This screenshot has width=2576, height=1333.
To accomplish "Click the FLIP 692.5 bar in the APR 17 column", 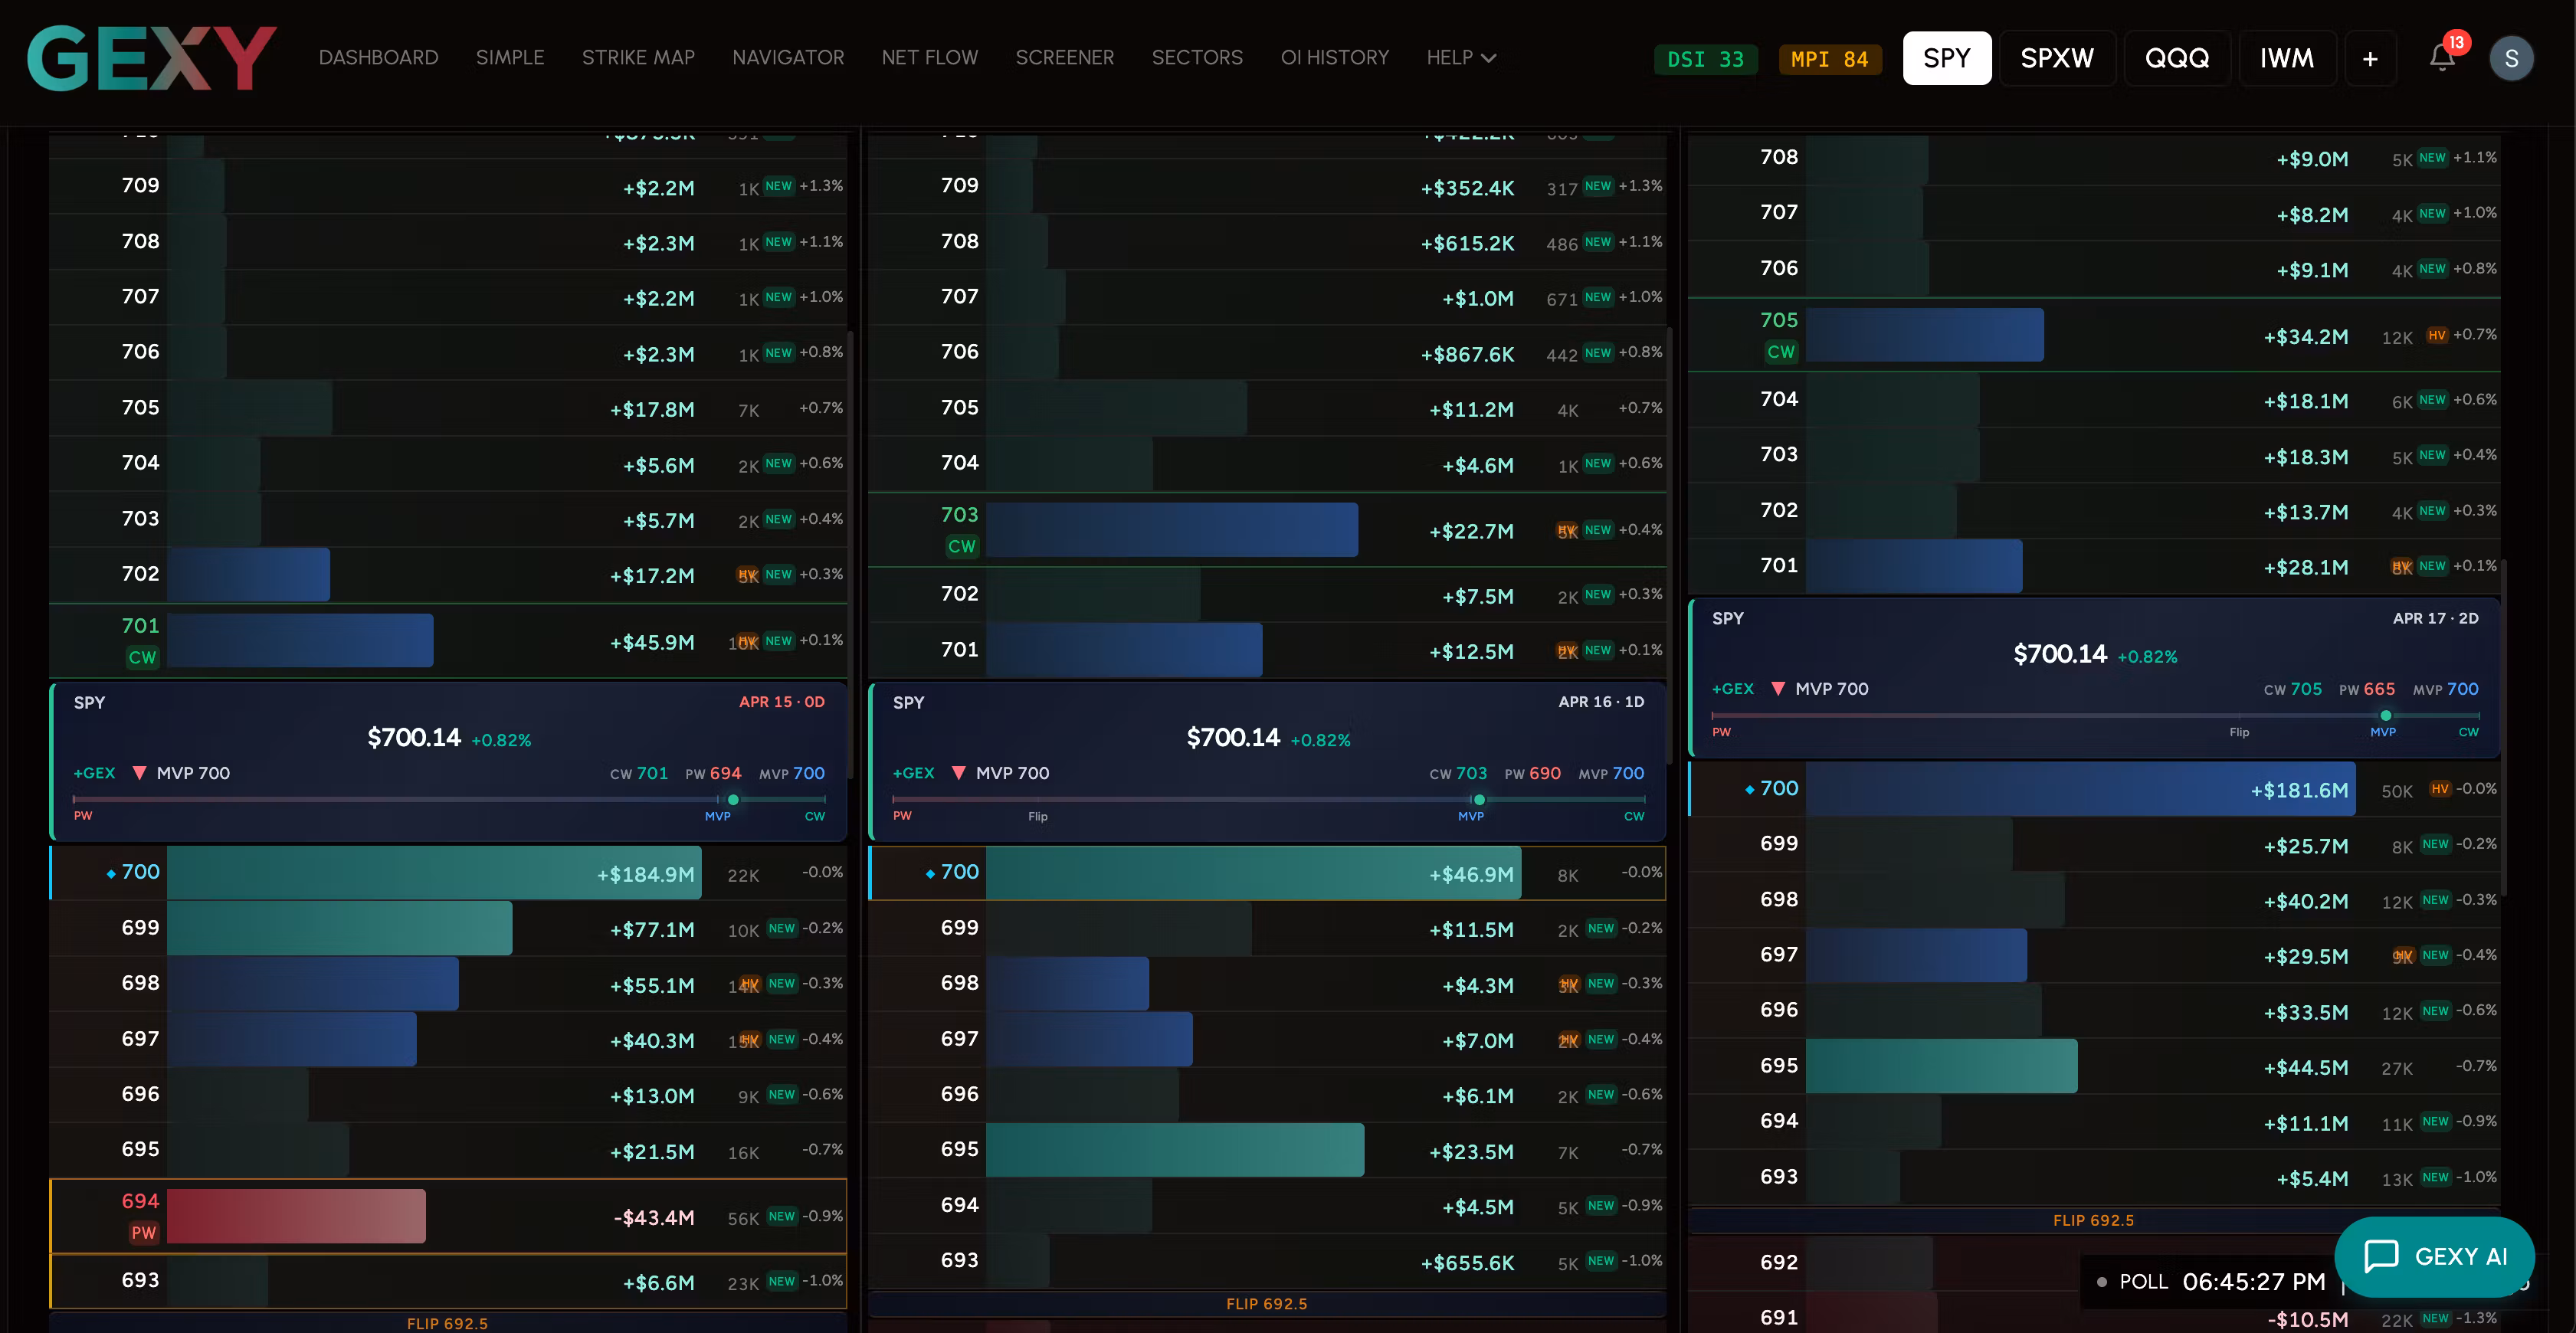I will pos(2093,1220).
